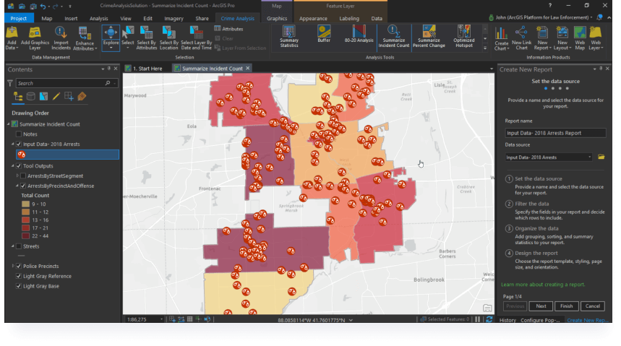This screenshot has width=621, height=346.
Task: Open Select By Location
Action: (x=168, y=38)
